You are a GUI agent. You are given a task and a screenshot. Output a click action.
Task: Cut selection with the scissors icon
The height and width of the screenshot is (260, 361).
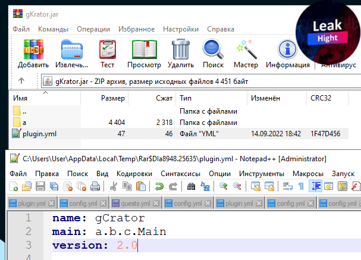[x=113, y=186]
